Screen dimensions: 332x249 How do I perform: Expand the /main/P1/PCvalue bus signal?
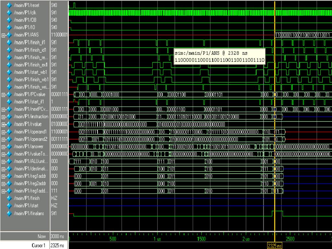click(3, 95)
